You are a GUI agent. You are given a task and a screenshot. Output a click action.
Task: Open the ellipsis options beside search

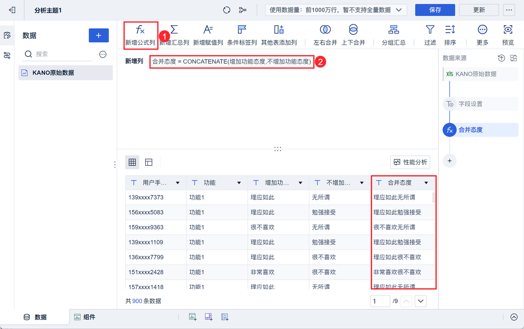pyautogui.click(x=103, y=54)
